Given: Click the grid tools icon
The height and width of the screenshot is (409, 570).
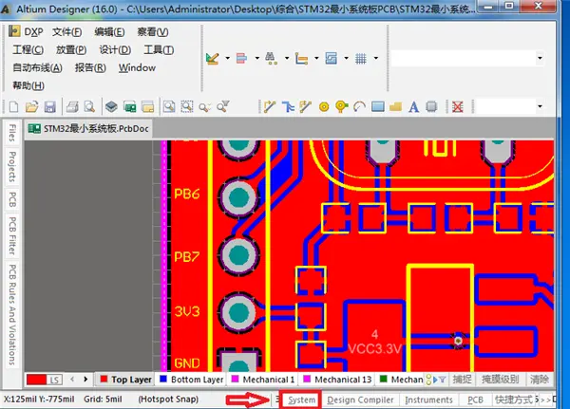Looking at the screenshot, I should pos(361,58).
